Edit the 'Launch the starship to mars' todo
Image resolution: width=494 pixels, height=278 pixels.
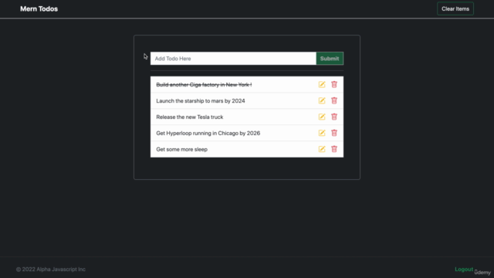(322, 100)
